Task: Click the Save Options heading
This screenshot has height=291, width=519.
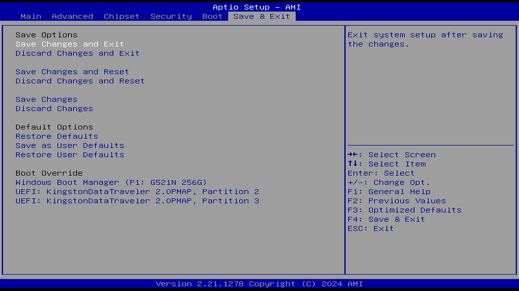Action: 46,35
